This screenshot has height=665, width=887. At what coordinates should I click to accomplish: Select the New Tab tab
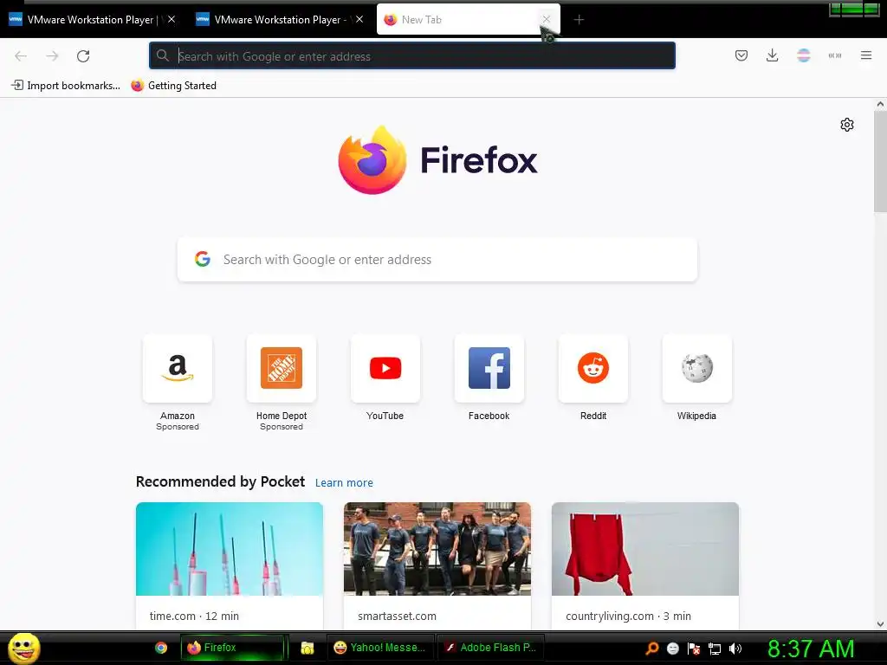469,20
